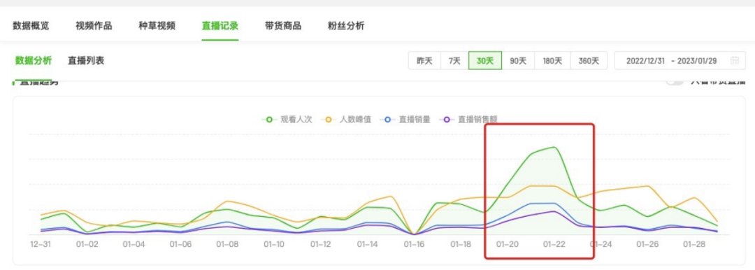Toggle 观看人次 legend series

[x=287, y=120]
